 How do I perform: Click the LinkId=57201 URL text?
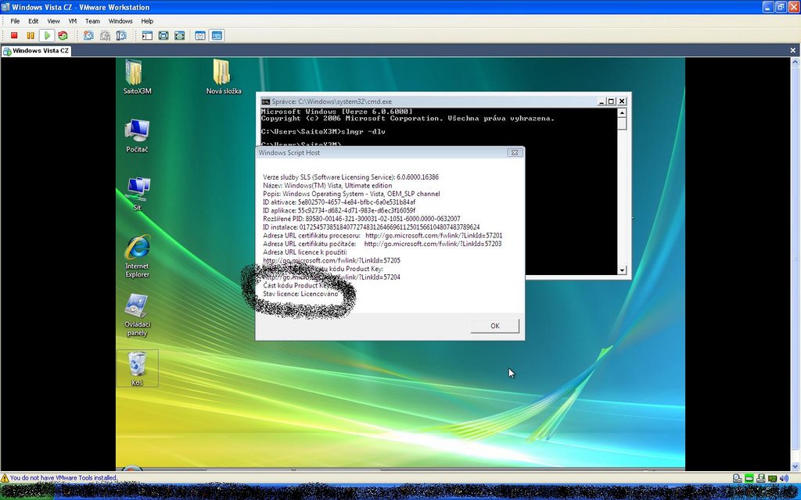point(433,236)
